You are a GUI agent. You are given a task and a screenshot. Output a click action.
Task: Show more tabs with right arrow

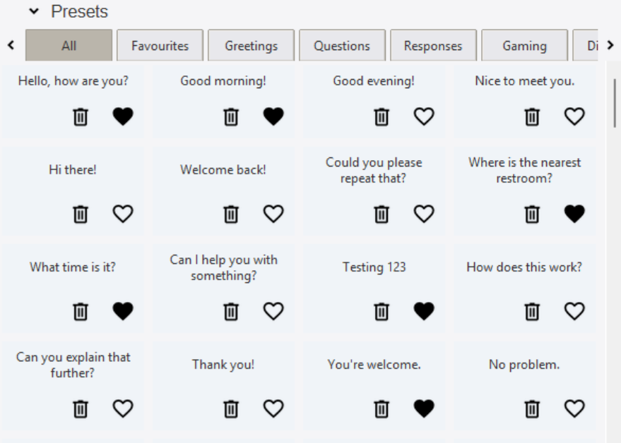tap(610, 45)
